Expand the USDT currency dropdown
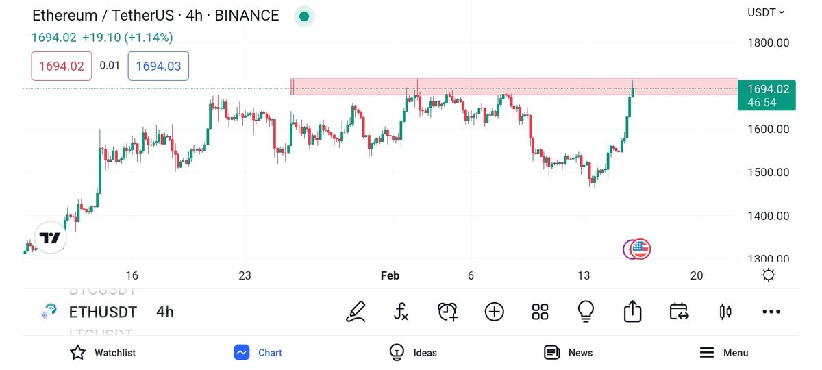The height and width of the screenshot is (370, 822). (766, 12)
